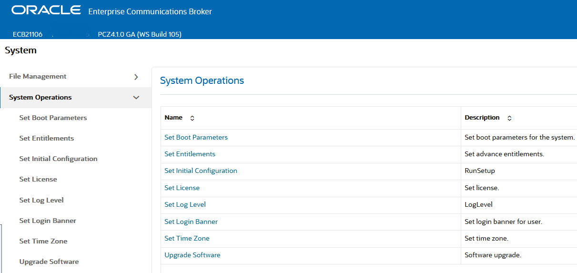Click the Description column header
Screen dimensions: 577x273
tap(482, 118)
